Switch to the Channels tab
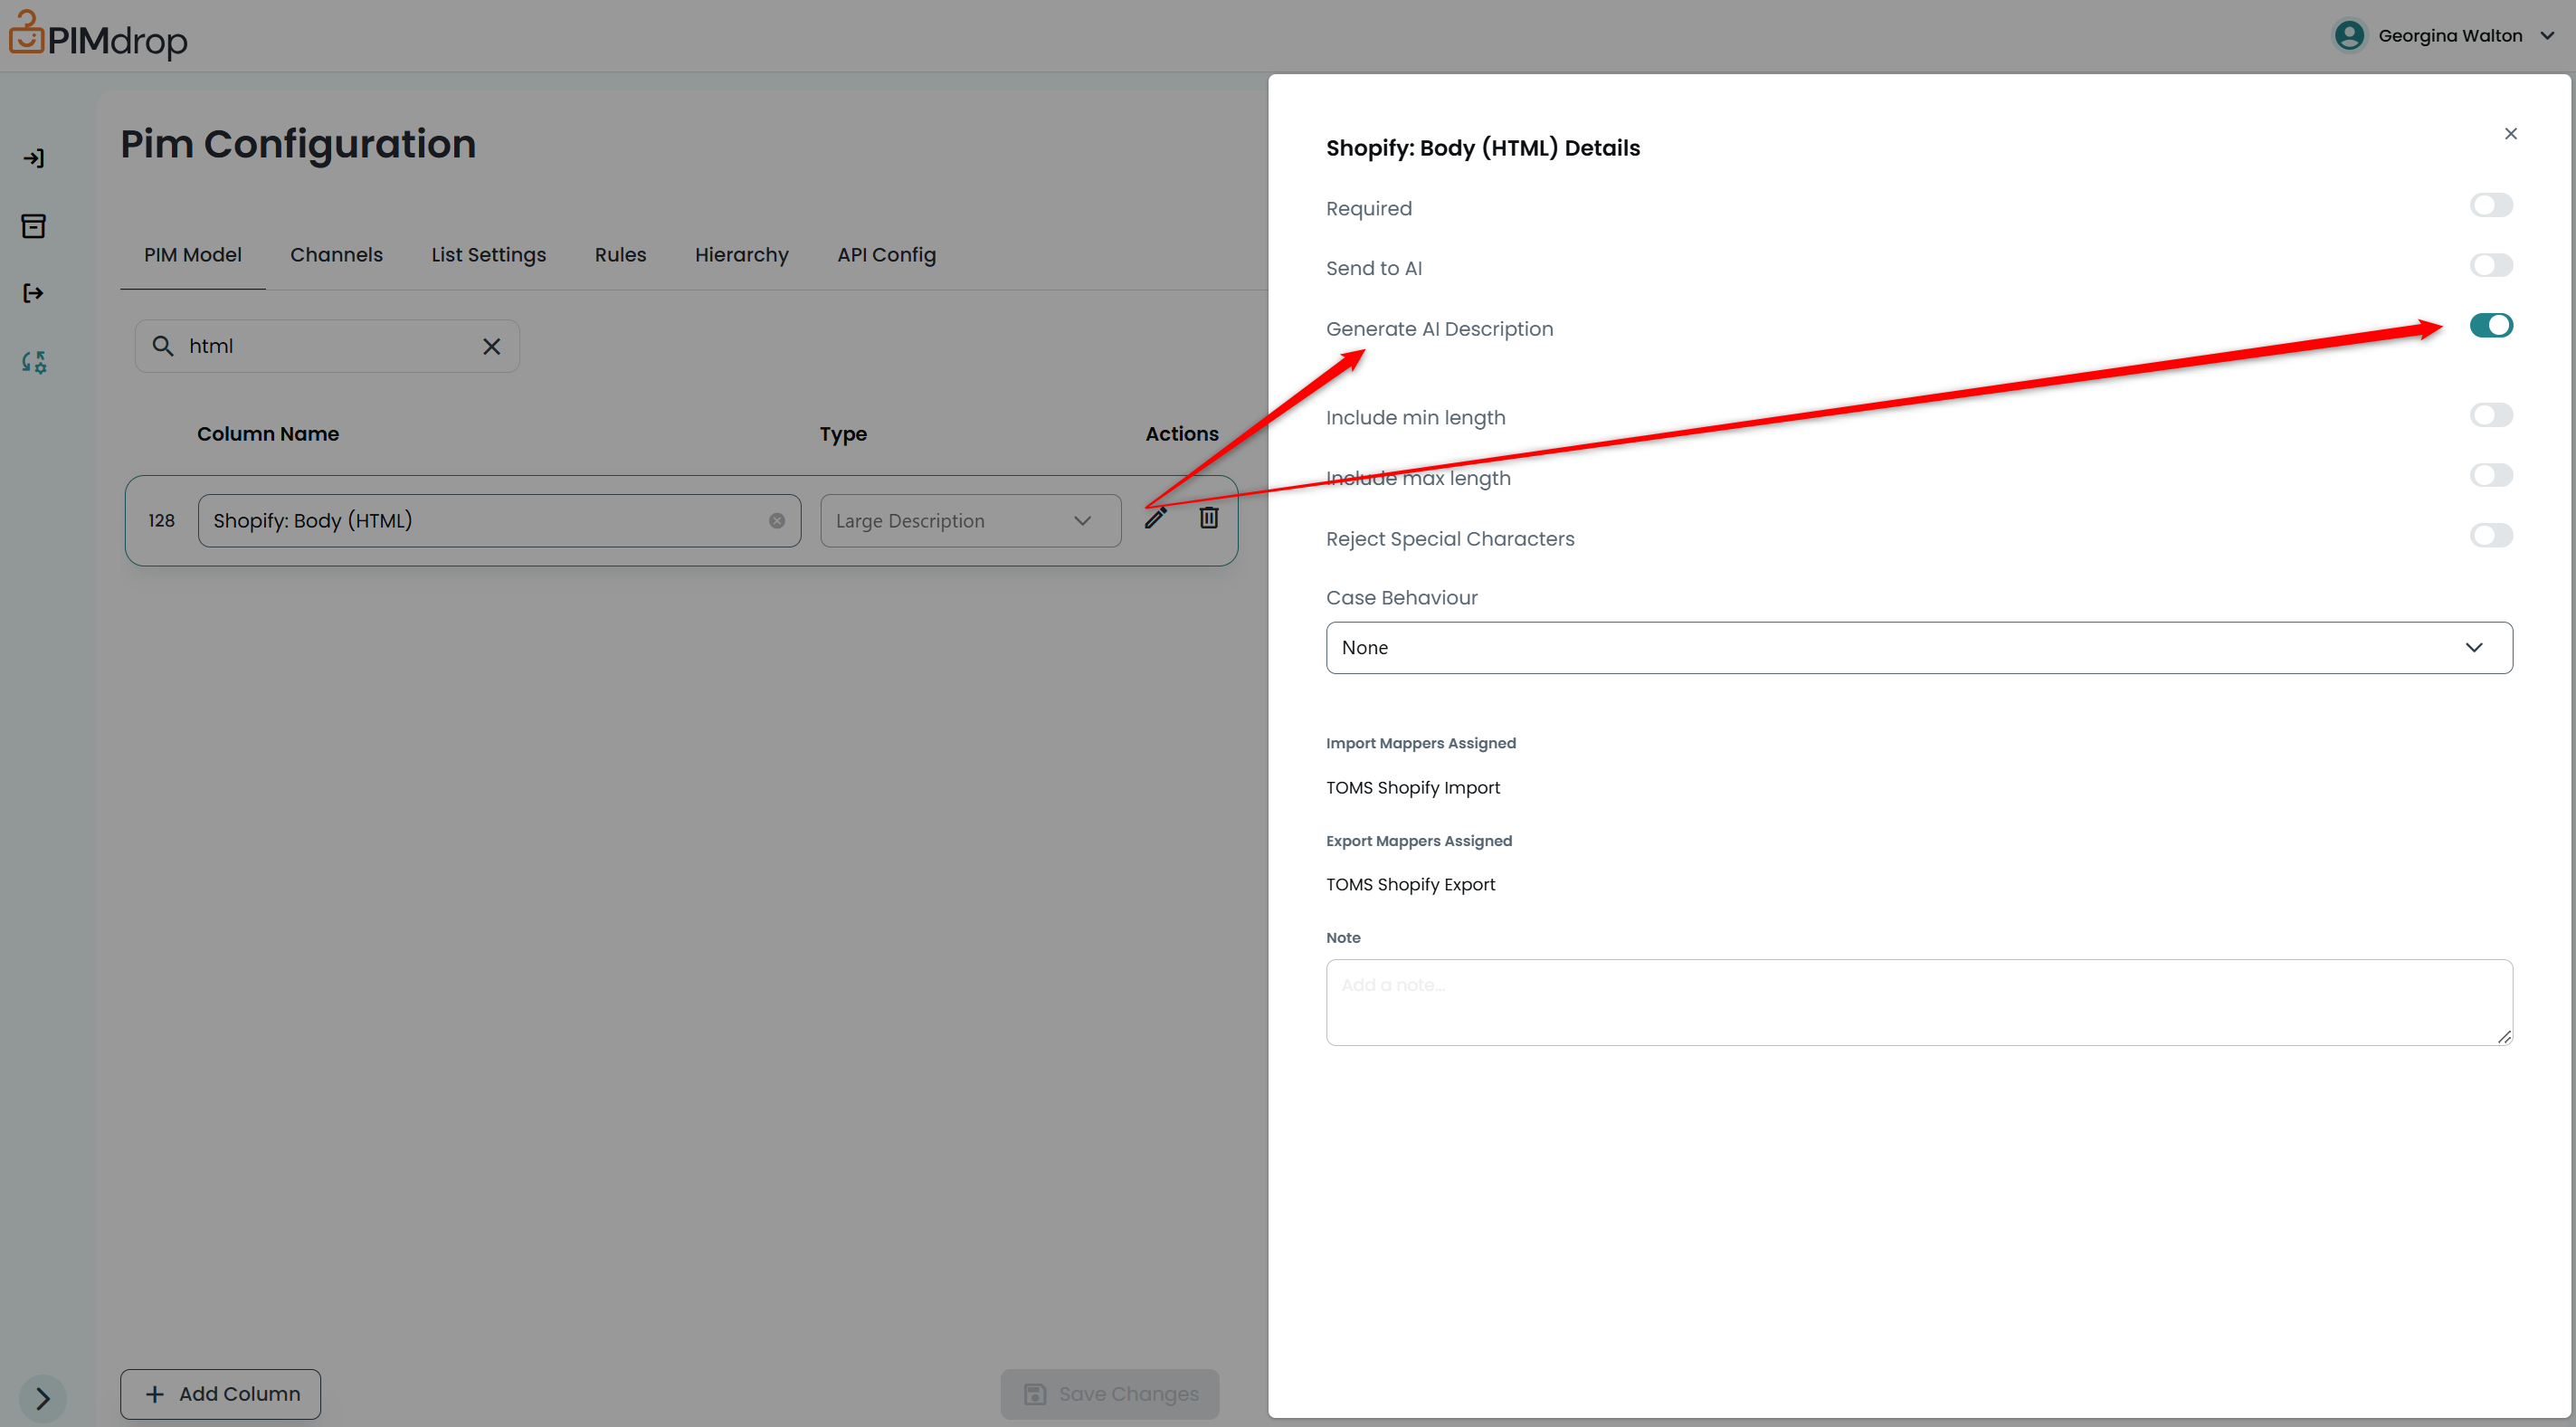The width and height of the screenshot is (2576, 1427). (x=336, y=255)
